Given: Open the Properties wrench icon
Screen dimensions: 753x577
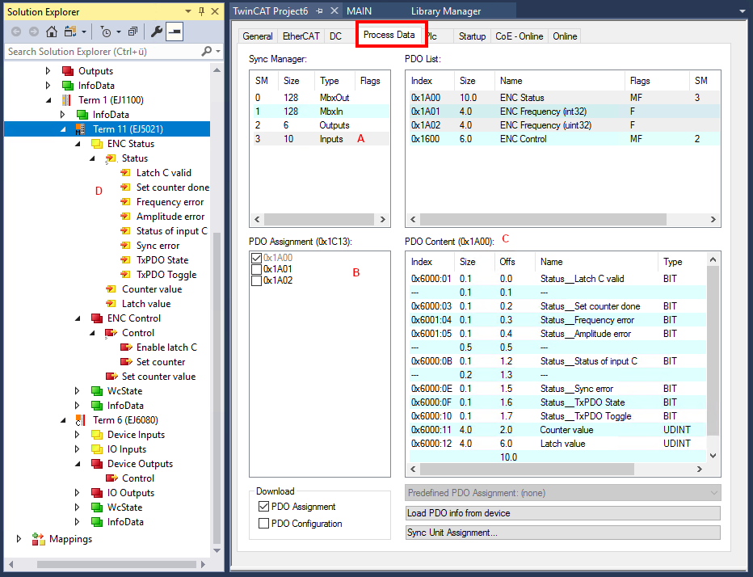Looking at the screenshot, I should tap(157, 32).
